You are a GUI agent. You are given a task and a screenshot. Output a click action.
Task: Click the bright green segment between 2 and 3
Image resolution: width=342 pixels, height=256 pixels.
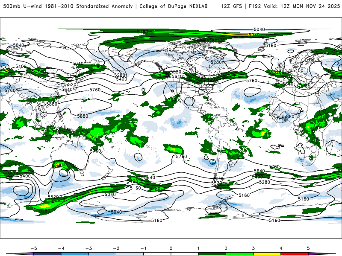pos(240,254)
